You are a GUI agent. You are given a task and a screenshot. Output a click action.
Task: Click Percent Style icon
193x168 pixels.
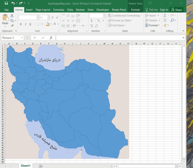99,21
